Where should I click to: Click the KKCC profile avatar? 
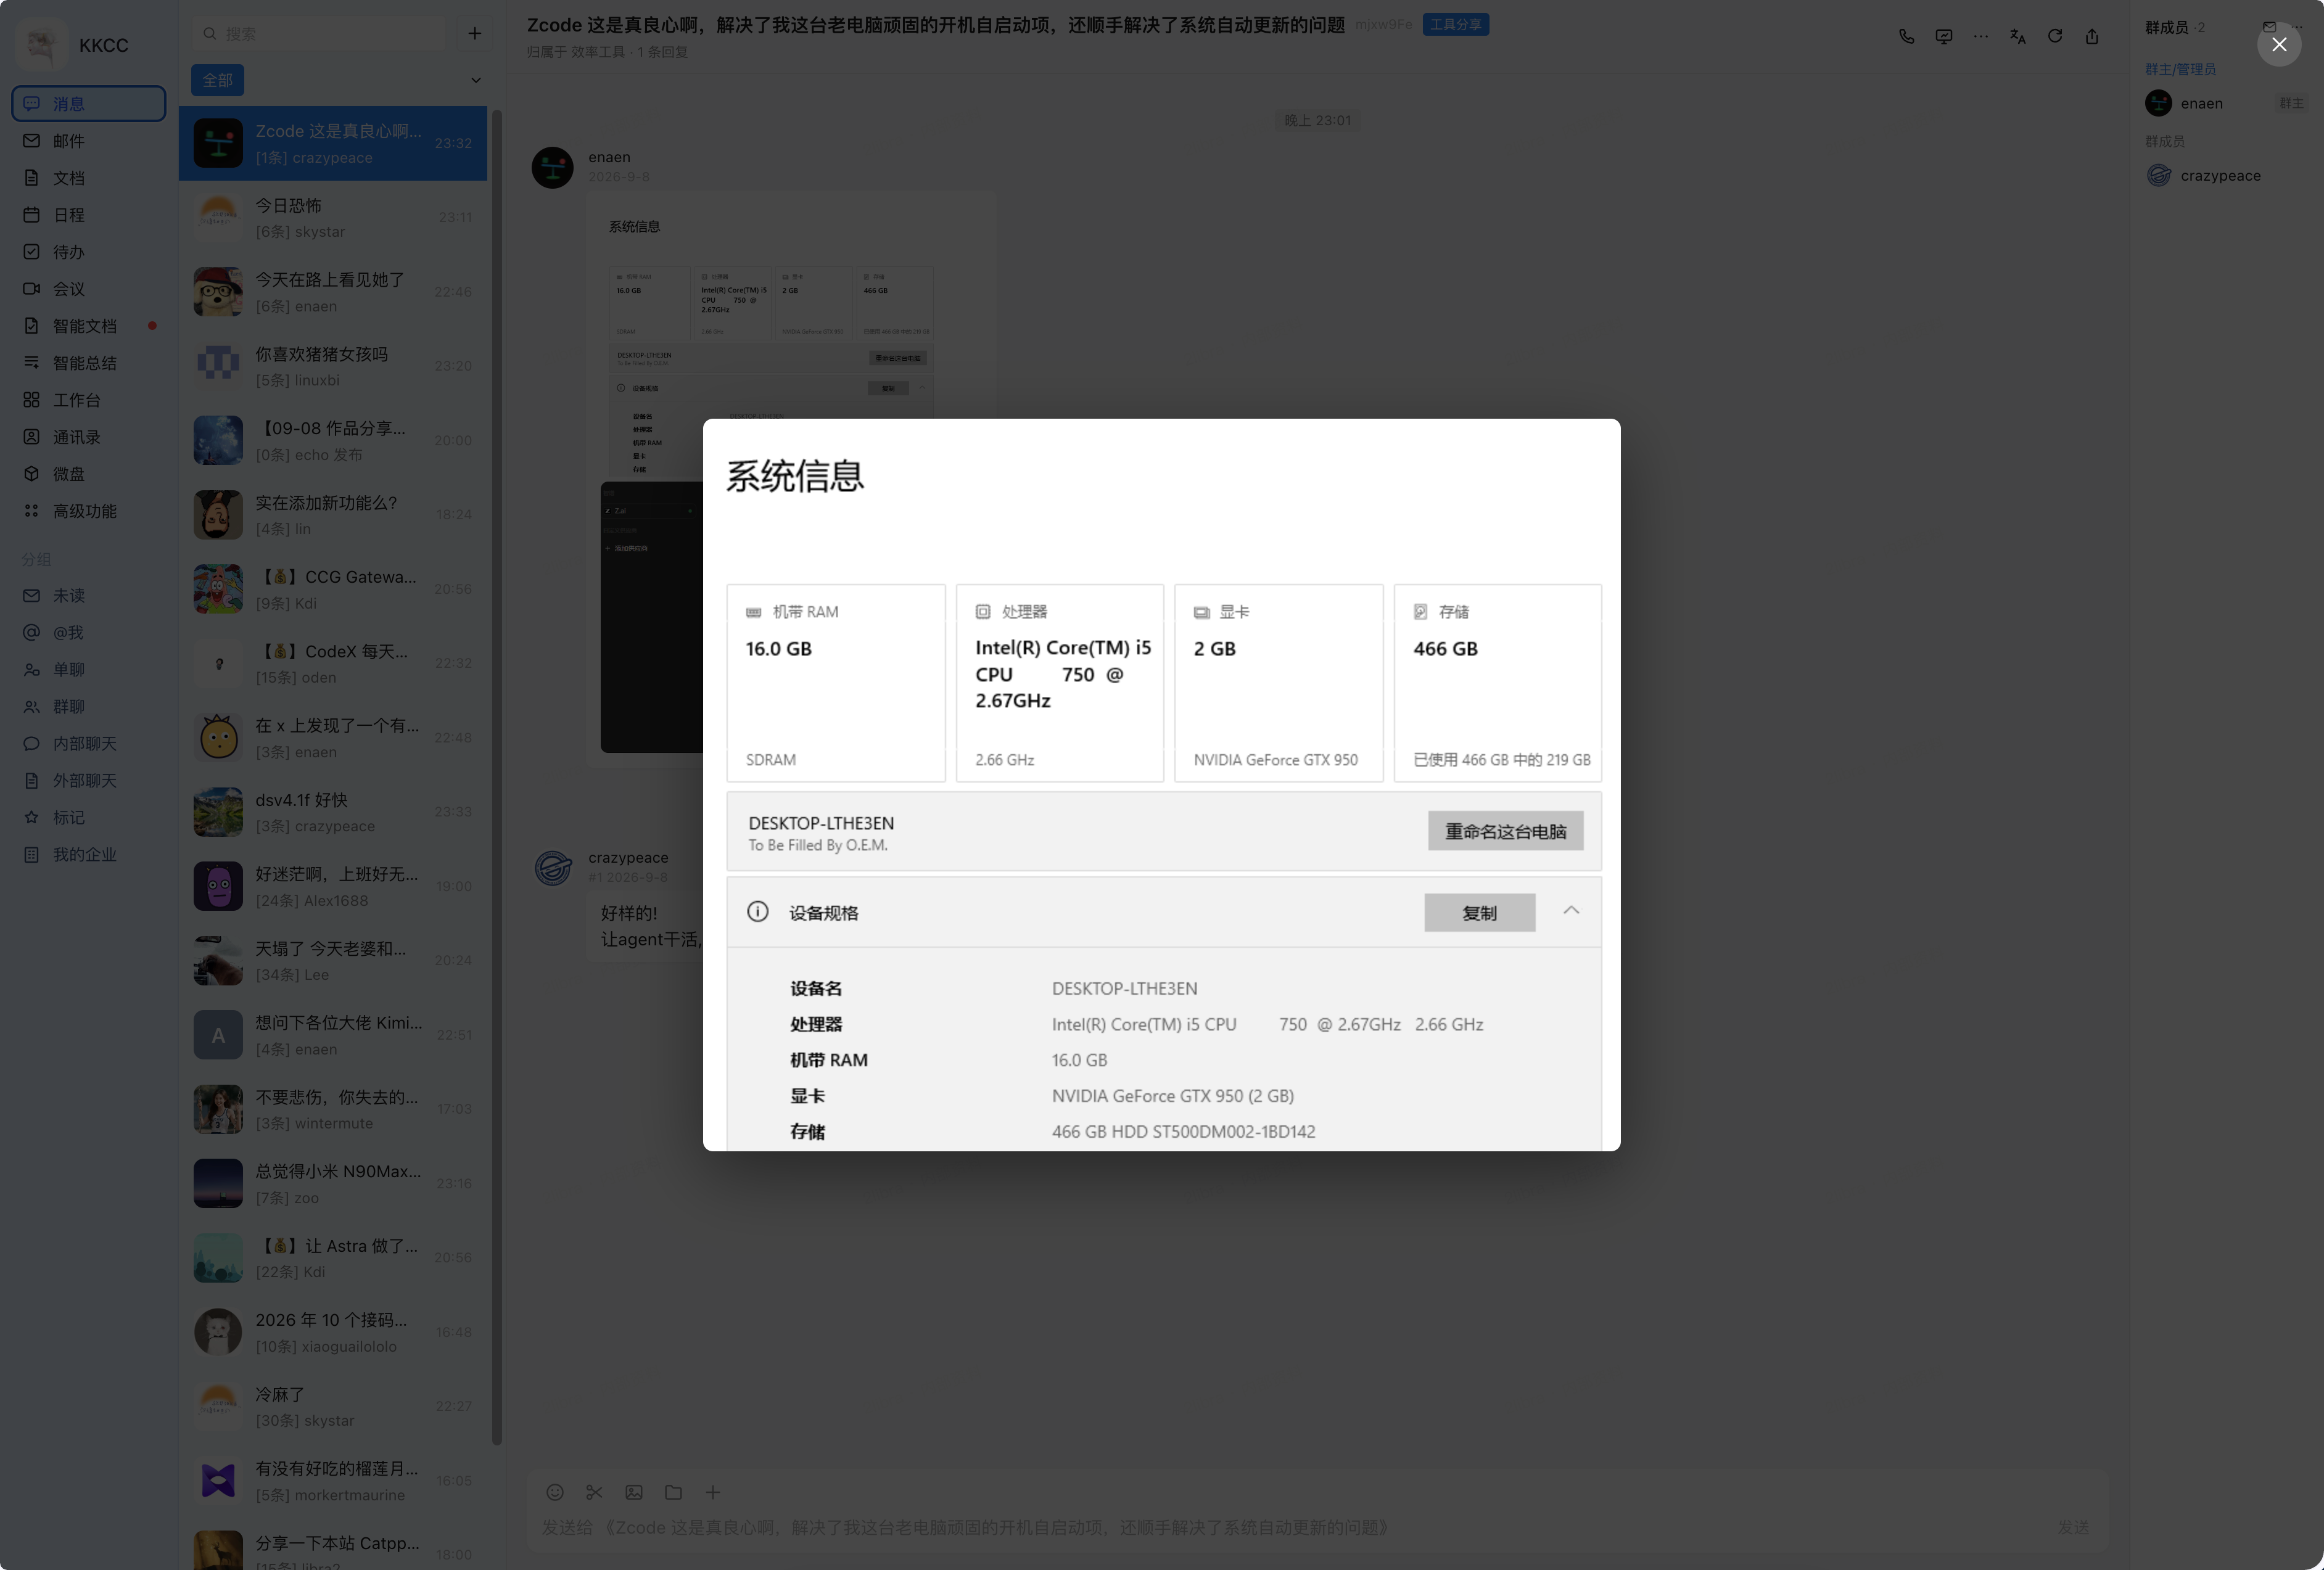(x=41, y=44)
